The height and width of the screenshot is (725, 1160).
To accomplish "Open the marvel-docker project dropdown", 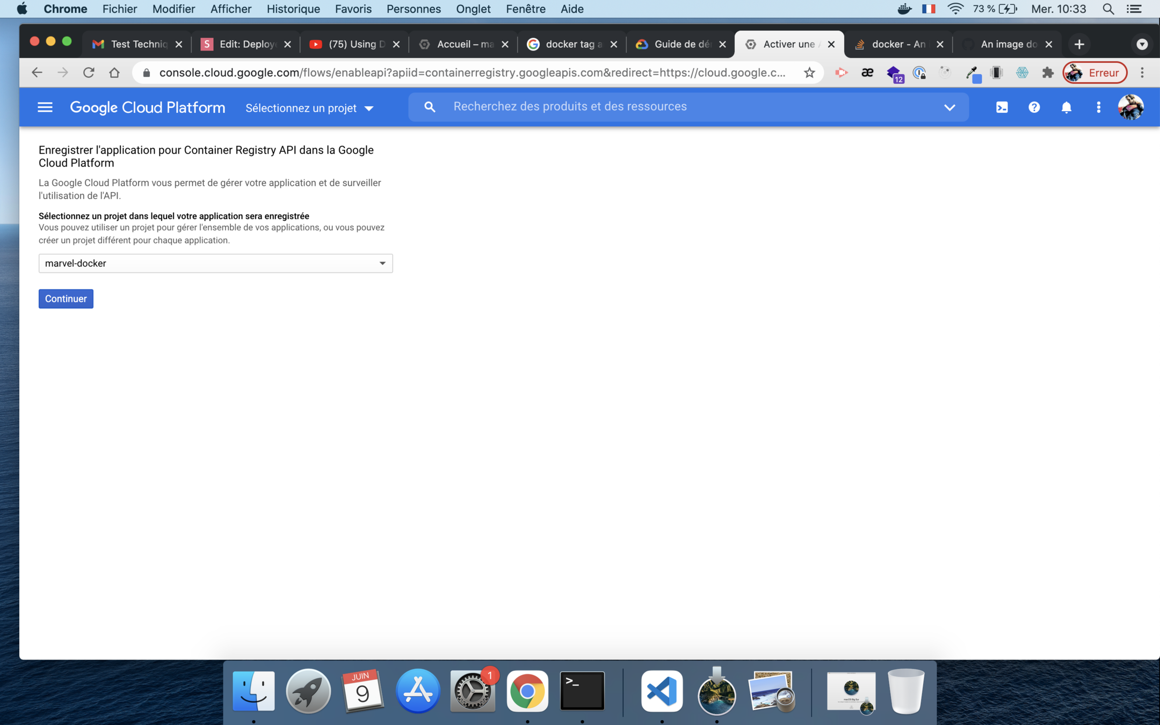I will click(x=215, y=263).
